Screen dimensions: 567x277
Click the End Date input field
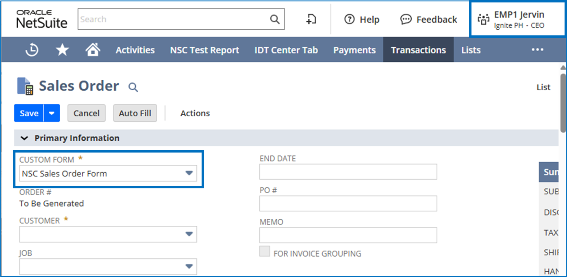(348, 172)
